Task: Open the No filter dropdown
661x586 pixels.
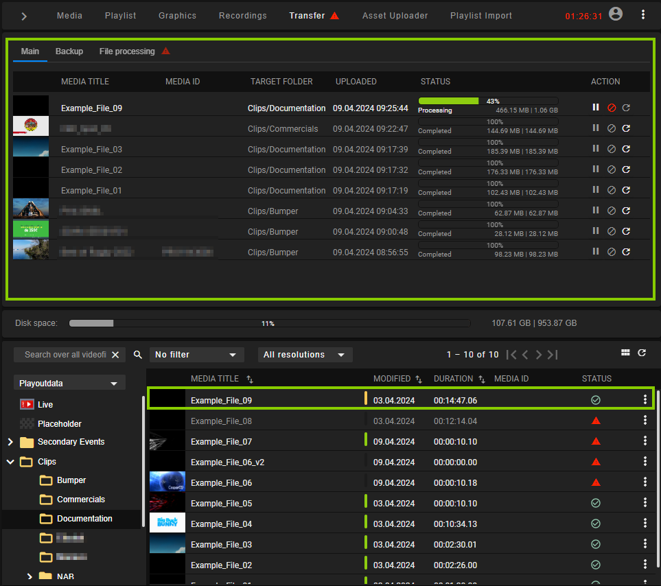Action: [x=196, y=355]
